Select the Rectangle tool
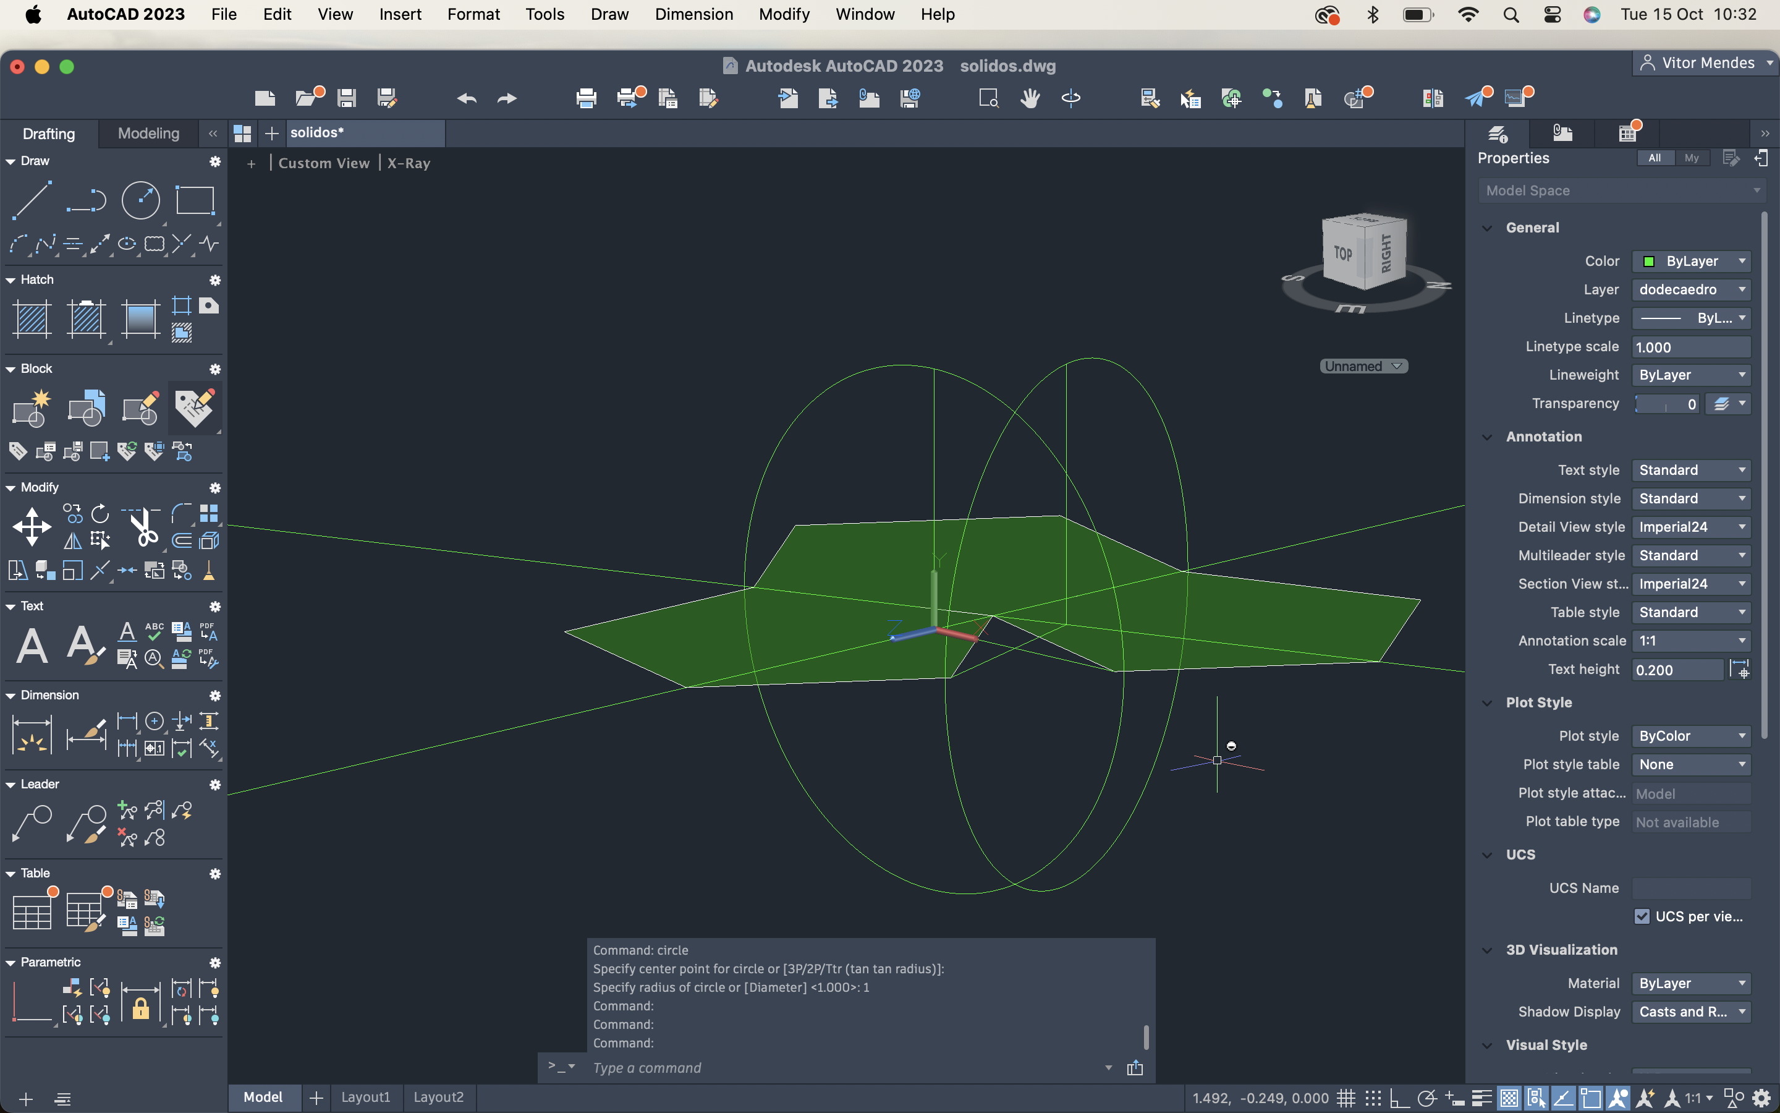The height and width of the screenshot is (1113, 1780). point(195,200)
